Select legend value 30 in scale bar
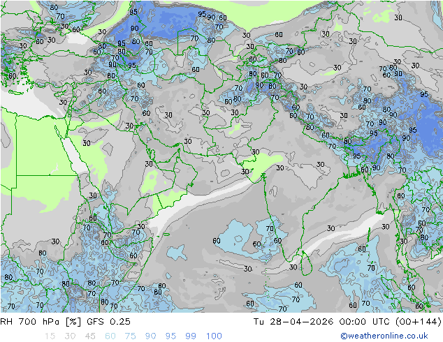This screenshot has width=443, height=342. point(70,336)
